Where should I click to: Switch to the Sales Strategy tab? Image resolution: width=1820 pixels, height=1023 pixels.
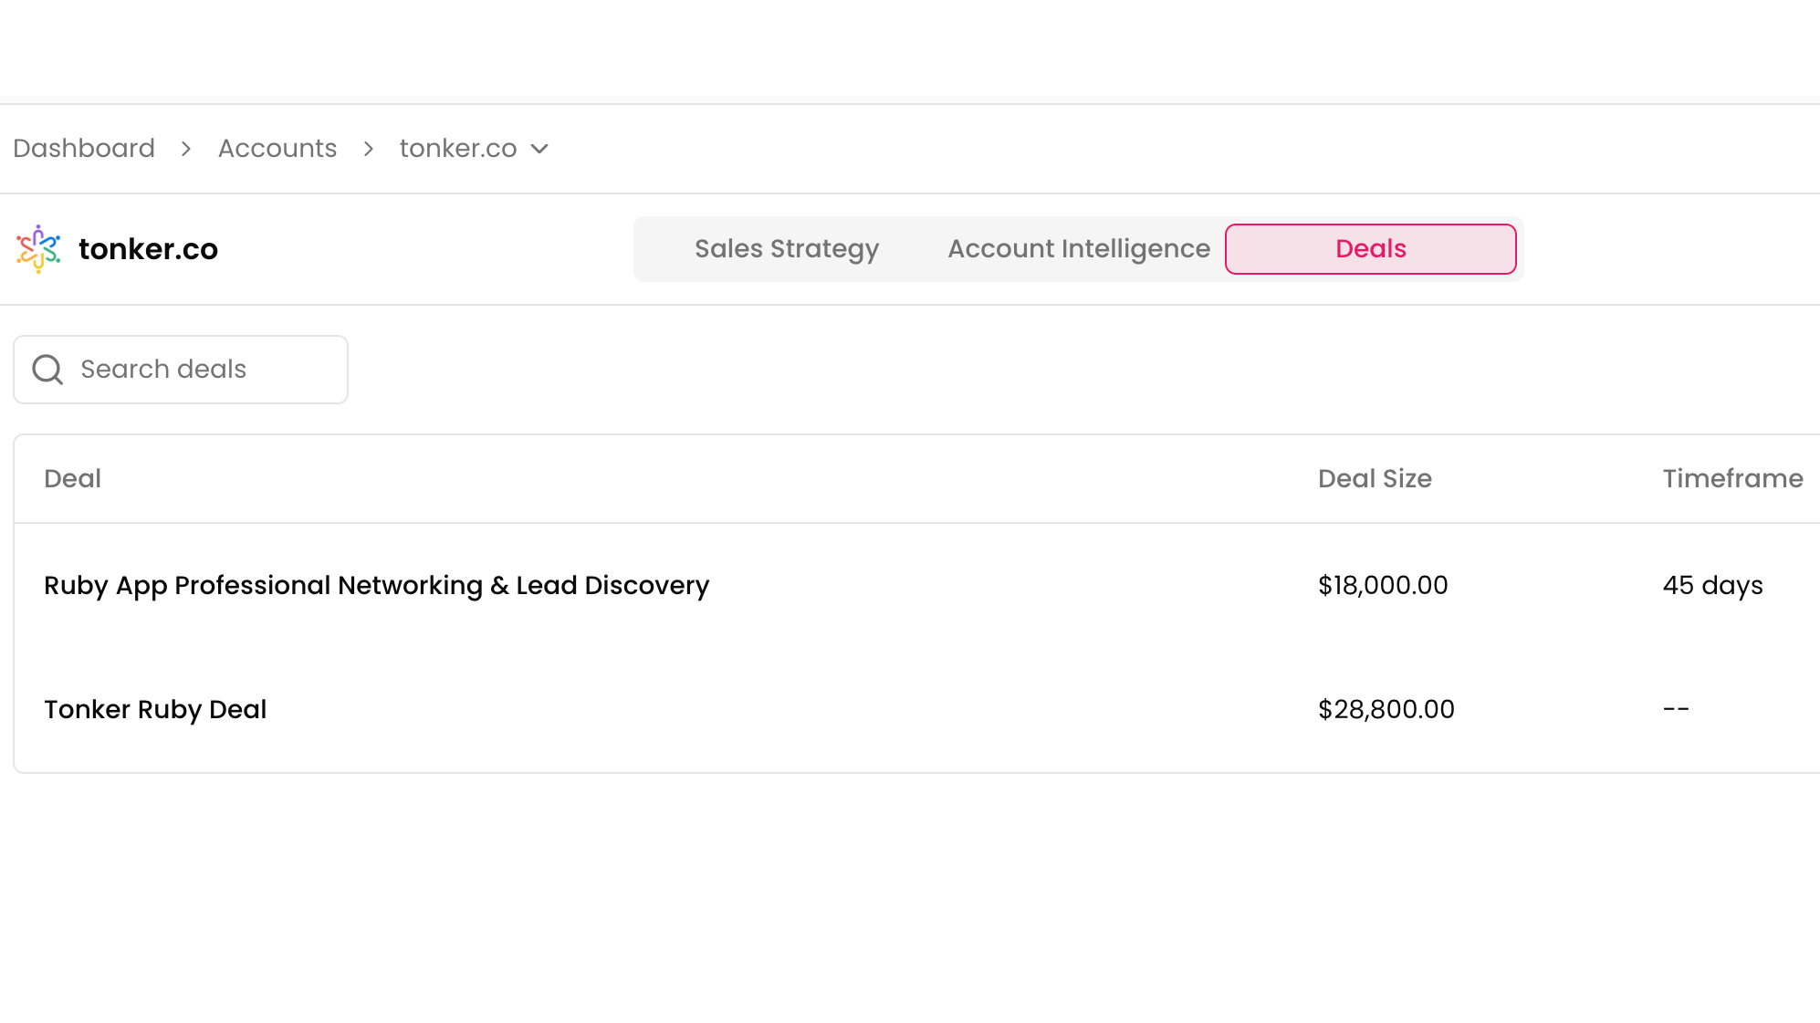786,249
